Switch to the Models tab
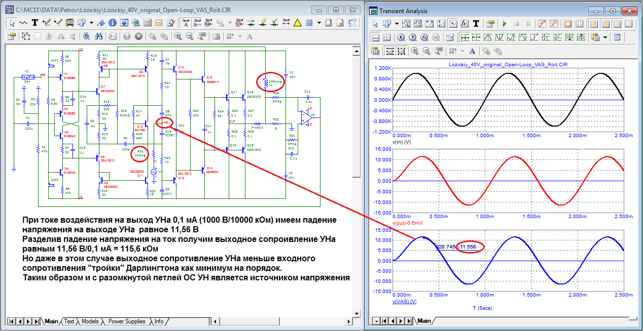The image size is (643, 331). pyautogui.click(x=90, y=321)
